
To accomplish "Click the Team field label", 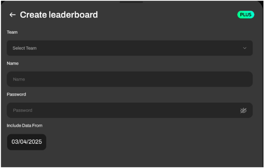I will coord(12,32).
